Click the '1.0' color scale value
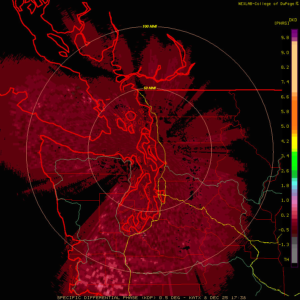300x300 pixels. click(285, 200)
